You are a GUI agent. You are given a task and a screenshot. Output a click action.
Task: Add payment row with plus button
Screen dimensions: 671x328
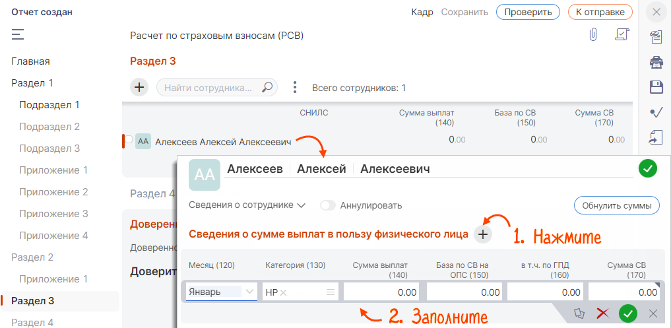coord(483,234)
